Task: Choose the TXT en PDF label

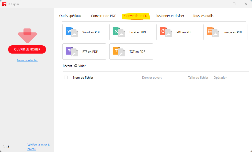Action: click(137, 52)
